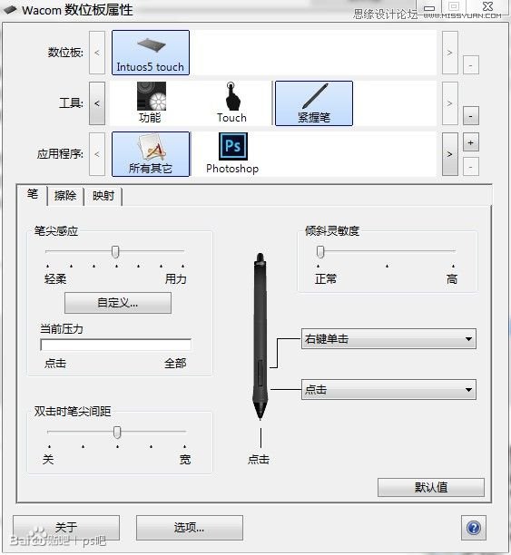Adjust the 笔尖感应 tip feel slider handle
Screen dimensions: 511x555
tap(115, 252)
